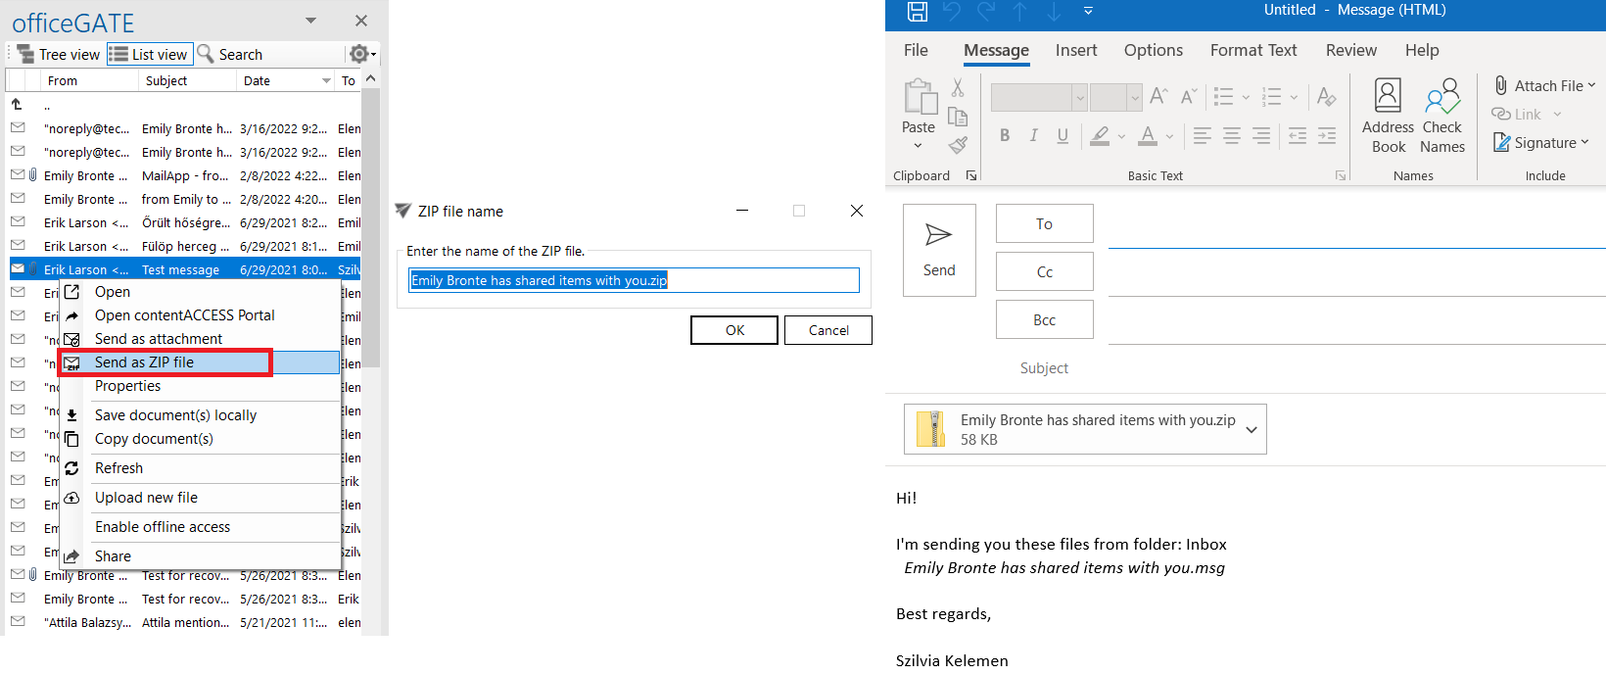Viewport: 1606px width, 675px height.
Task: Click the Cut scissors icon
Action: 958,88
